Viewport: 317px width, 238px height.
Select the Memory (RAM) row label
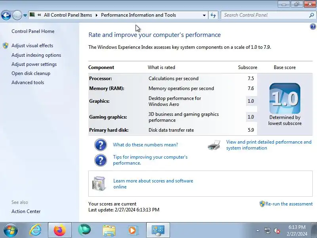(x=107, y=88)
